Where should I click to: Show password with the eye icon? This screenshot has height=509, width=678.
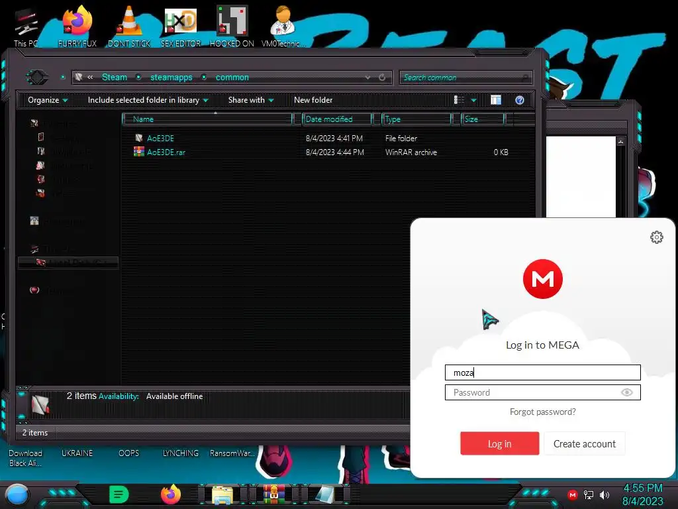point(626,392)
